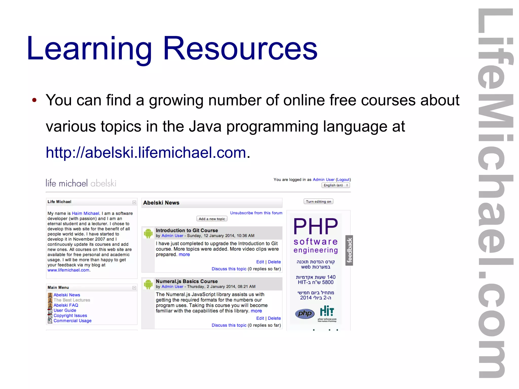Discuss the Introduction to Git Course topic
This screenshot has height=389, width=519.
click(x=229, y=269)
